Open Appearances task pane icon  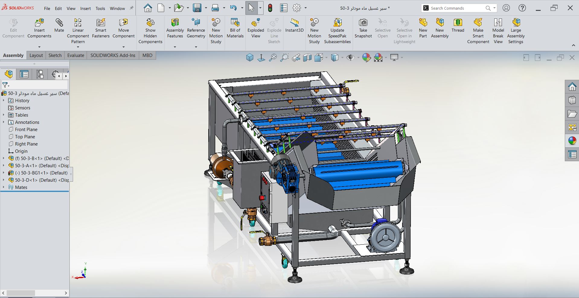572,141
